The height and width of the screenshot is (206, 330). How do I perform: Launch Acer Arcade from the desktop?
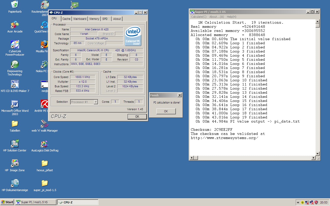pyautogui.click(x=15, y=25)
